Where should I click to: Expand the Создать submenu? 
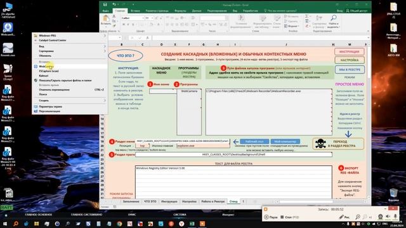tap(70, 100)
